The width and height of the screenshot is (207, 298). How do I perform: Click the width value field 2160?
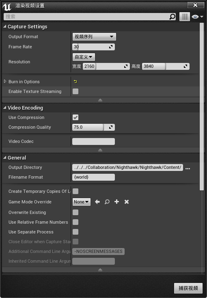click(106, 66)
